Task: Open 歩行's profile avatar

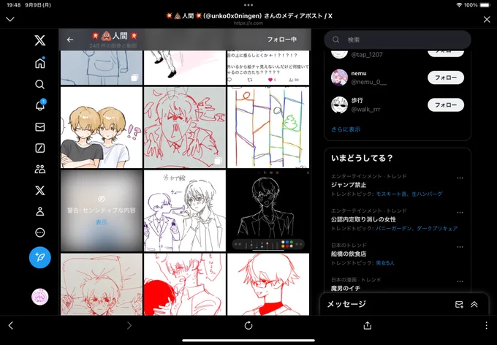Action: pos(339,105)
